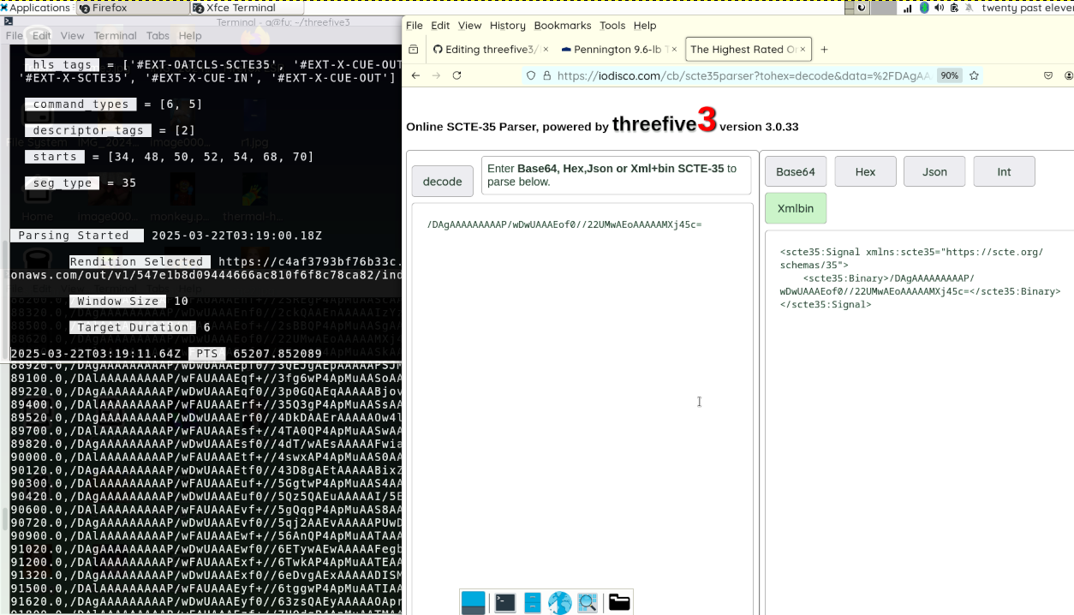
Task: Open a new Firefox tab with plus
Action: pyautogui.click(x=825, y=50)
